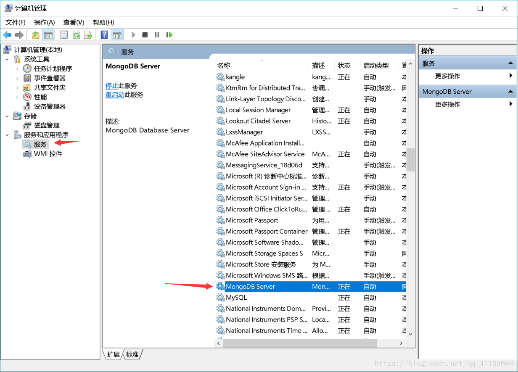Click the services list horizontal scrollbar thumb
The width and height of the screenshot is (518, 372).
pyautogui.click(x=300, y=343)
